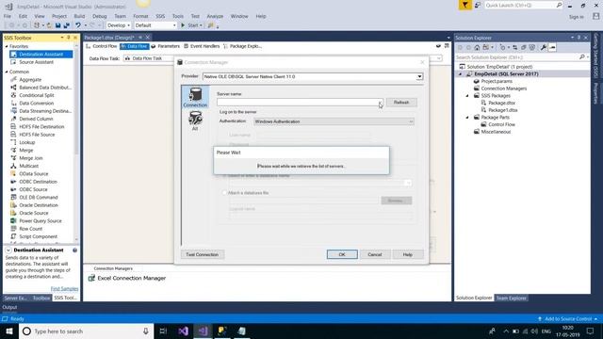
Task: Open Task View on taskbar
Action: pos(163,331)
